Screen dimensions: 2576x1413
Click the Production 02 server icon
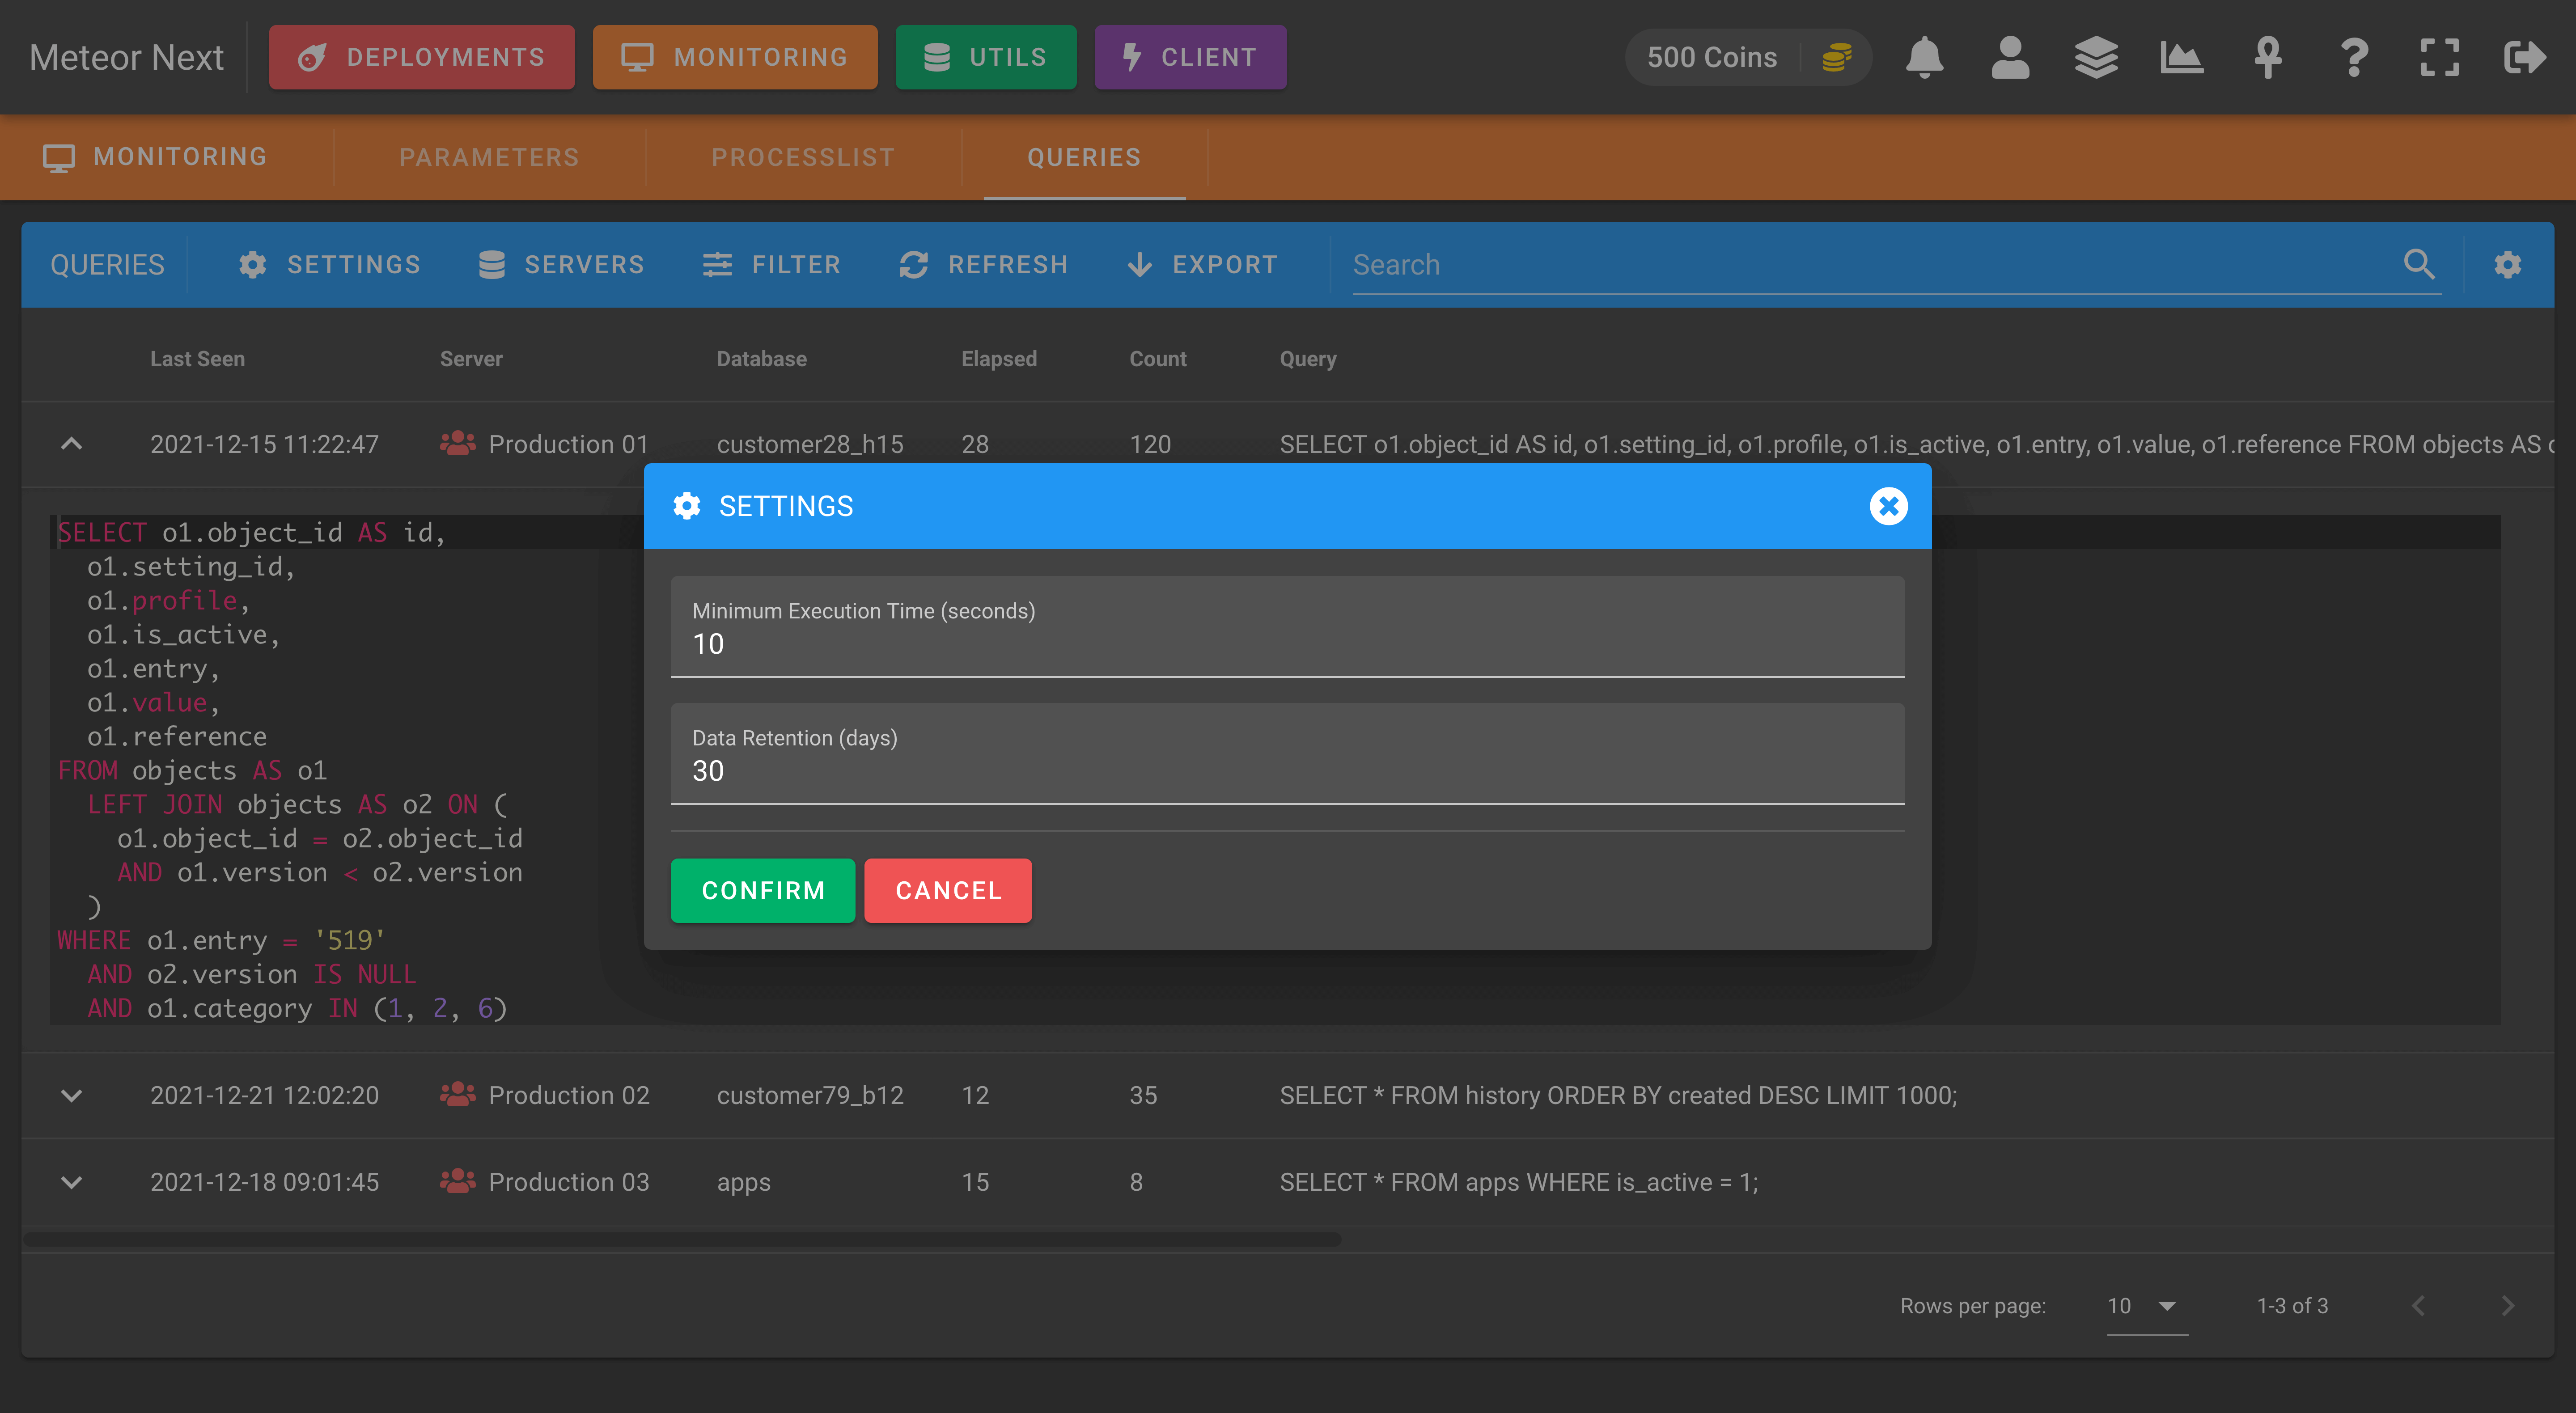(457, 1094)
